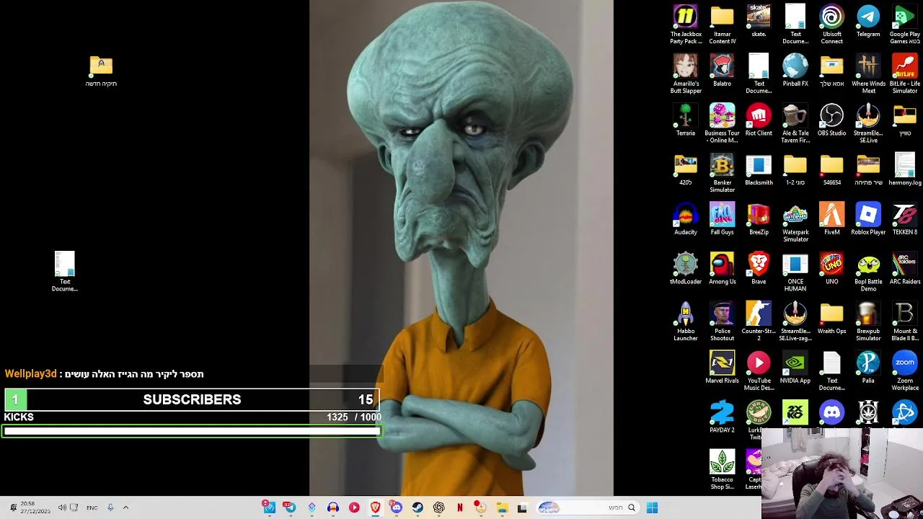Launch Balatro from the desktop

pos(722,71)
